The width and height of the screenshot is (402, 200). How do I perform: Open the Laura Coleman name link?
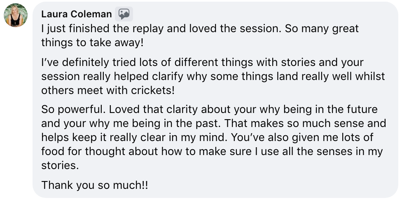(76, 14)
